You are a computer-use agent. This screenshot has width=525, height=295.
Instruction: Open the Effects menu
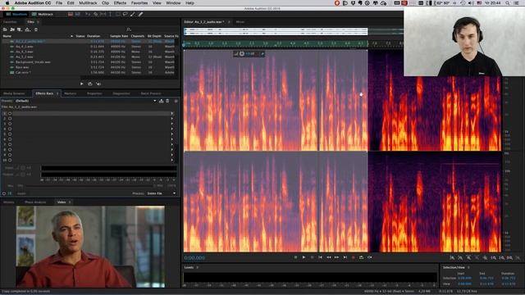click(120, 3)
